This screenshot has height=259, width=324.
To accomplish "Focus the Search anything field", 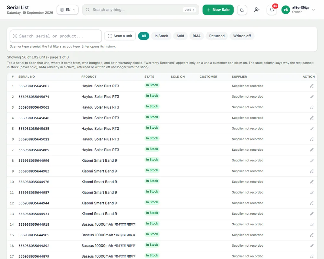I will tap(141, 10).
